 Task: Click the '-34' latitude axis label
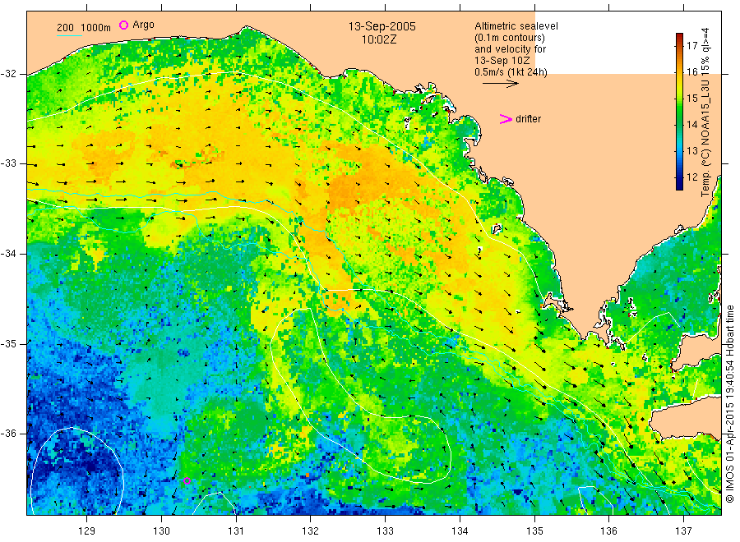8,254
